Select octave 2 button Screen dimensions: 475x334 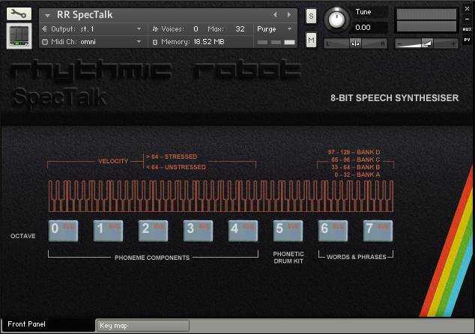pos(153,231)
